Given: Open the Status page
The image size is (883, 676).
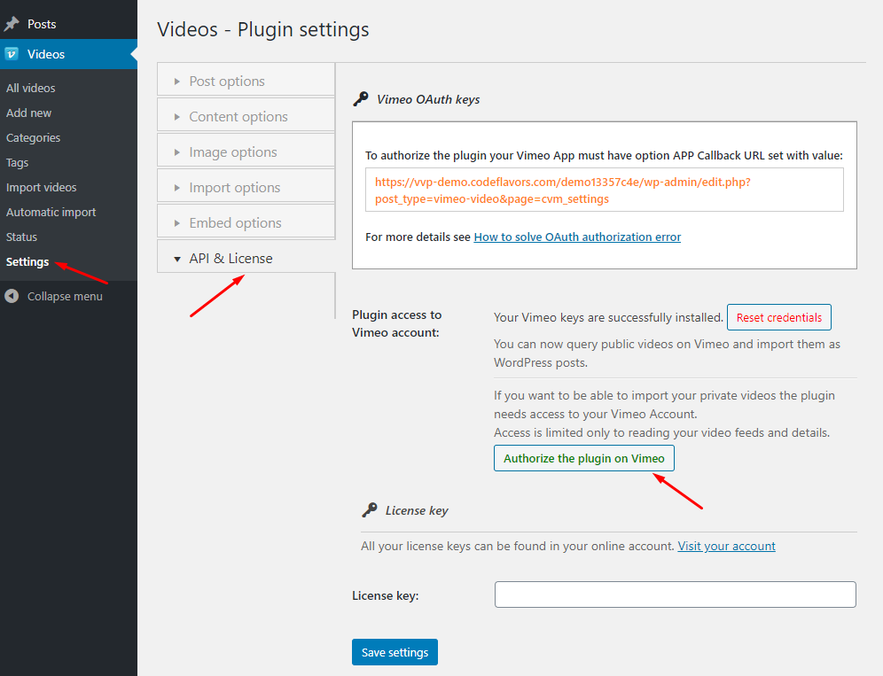Looking at the screenshot, I should coord(21,237).
